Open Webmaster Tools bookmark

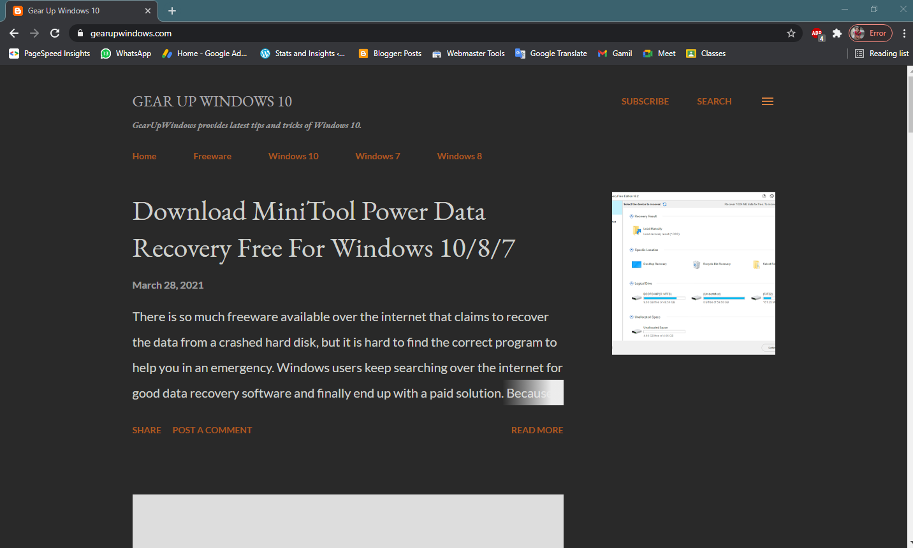pos(469,54)
